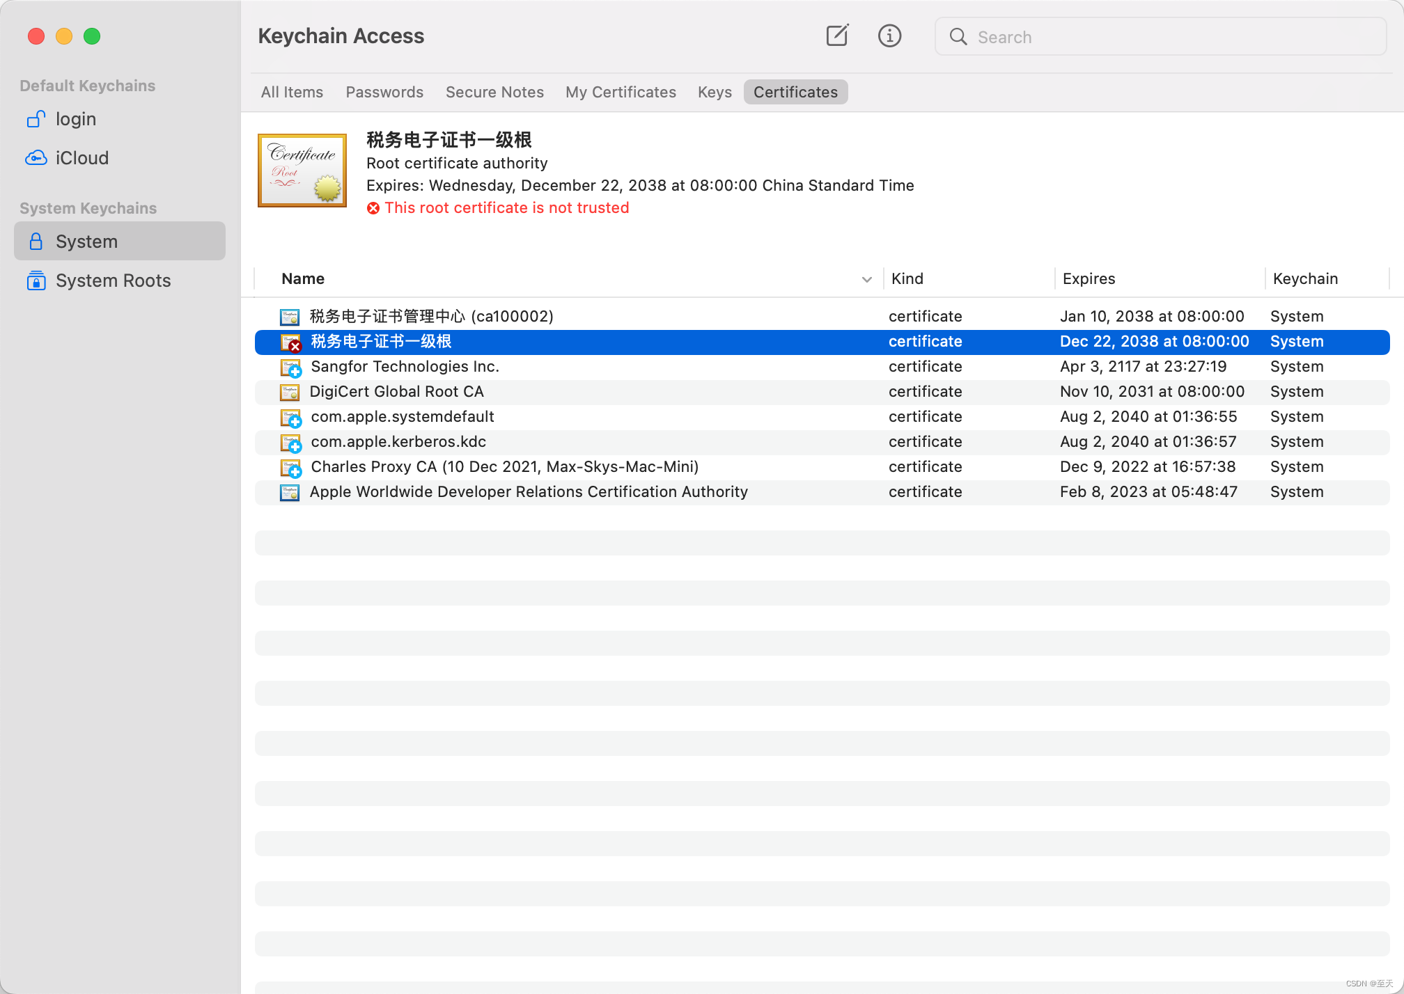Image resolution: width=1404 pixels, height=994 pixels.
Task: Click the untrusted certificate icon in selected row
Action: [x=290, y=342]
